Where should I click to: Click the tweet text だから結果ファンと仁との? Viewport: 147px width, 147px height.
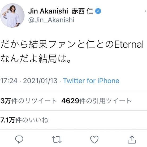click(x=58, y=44)
